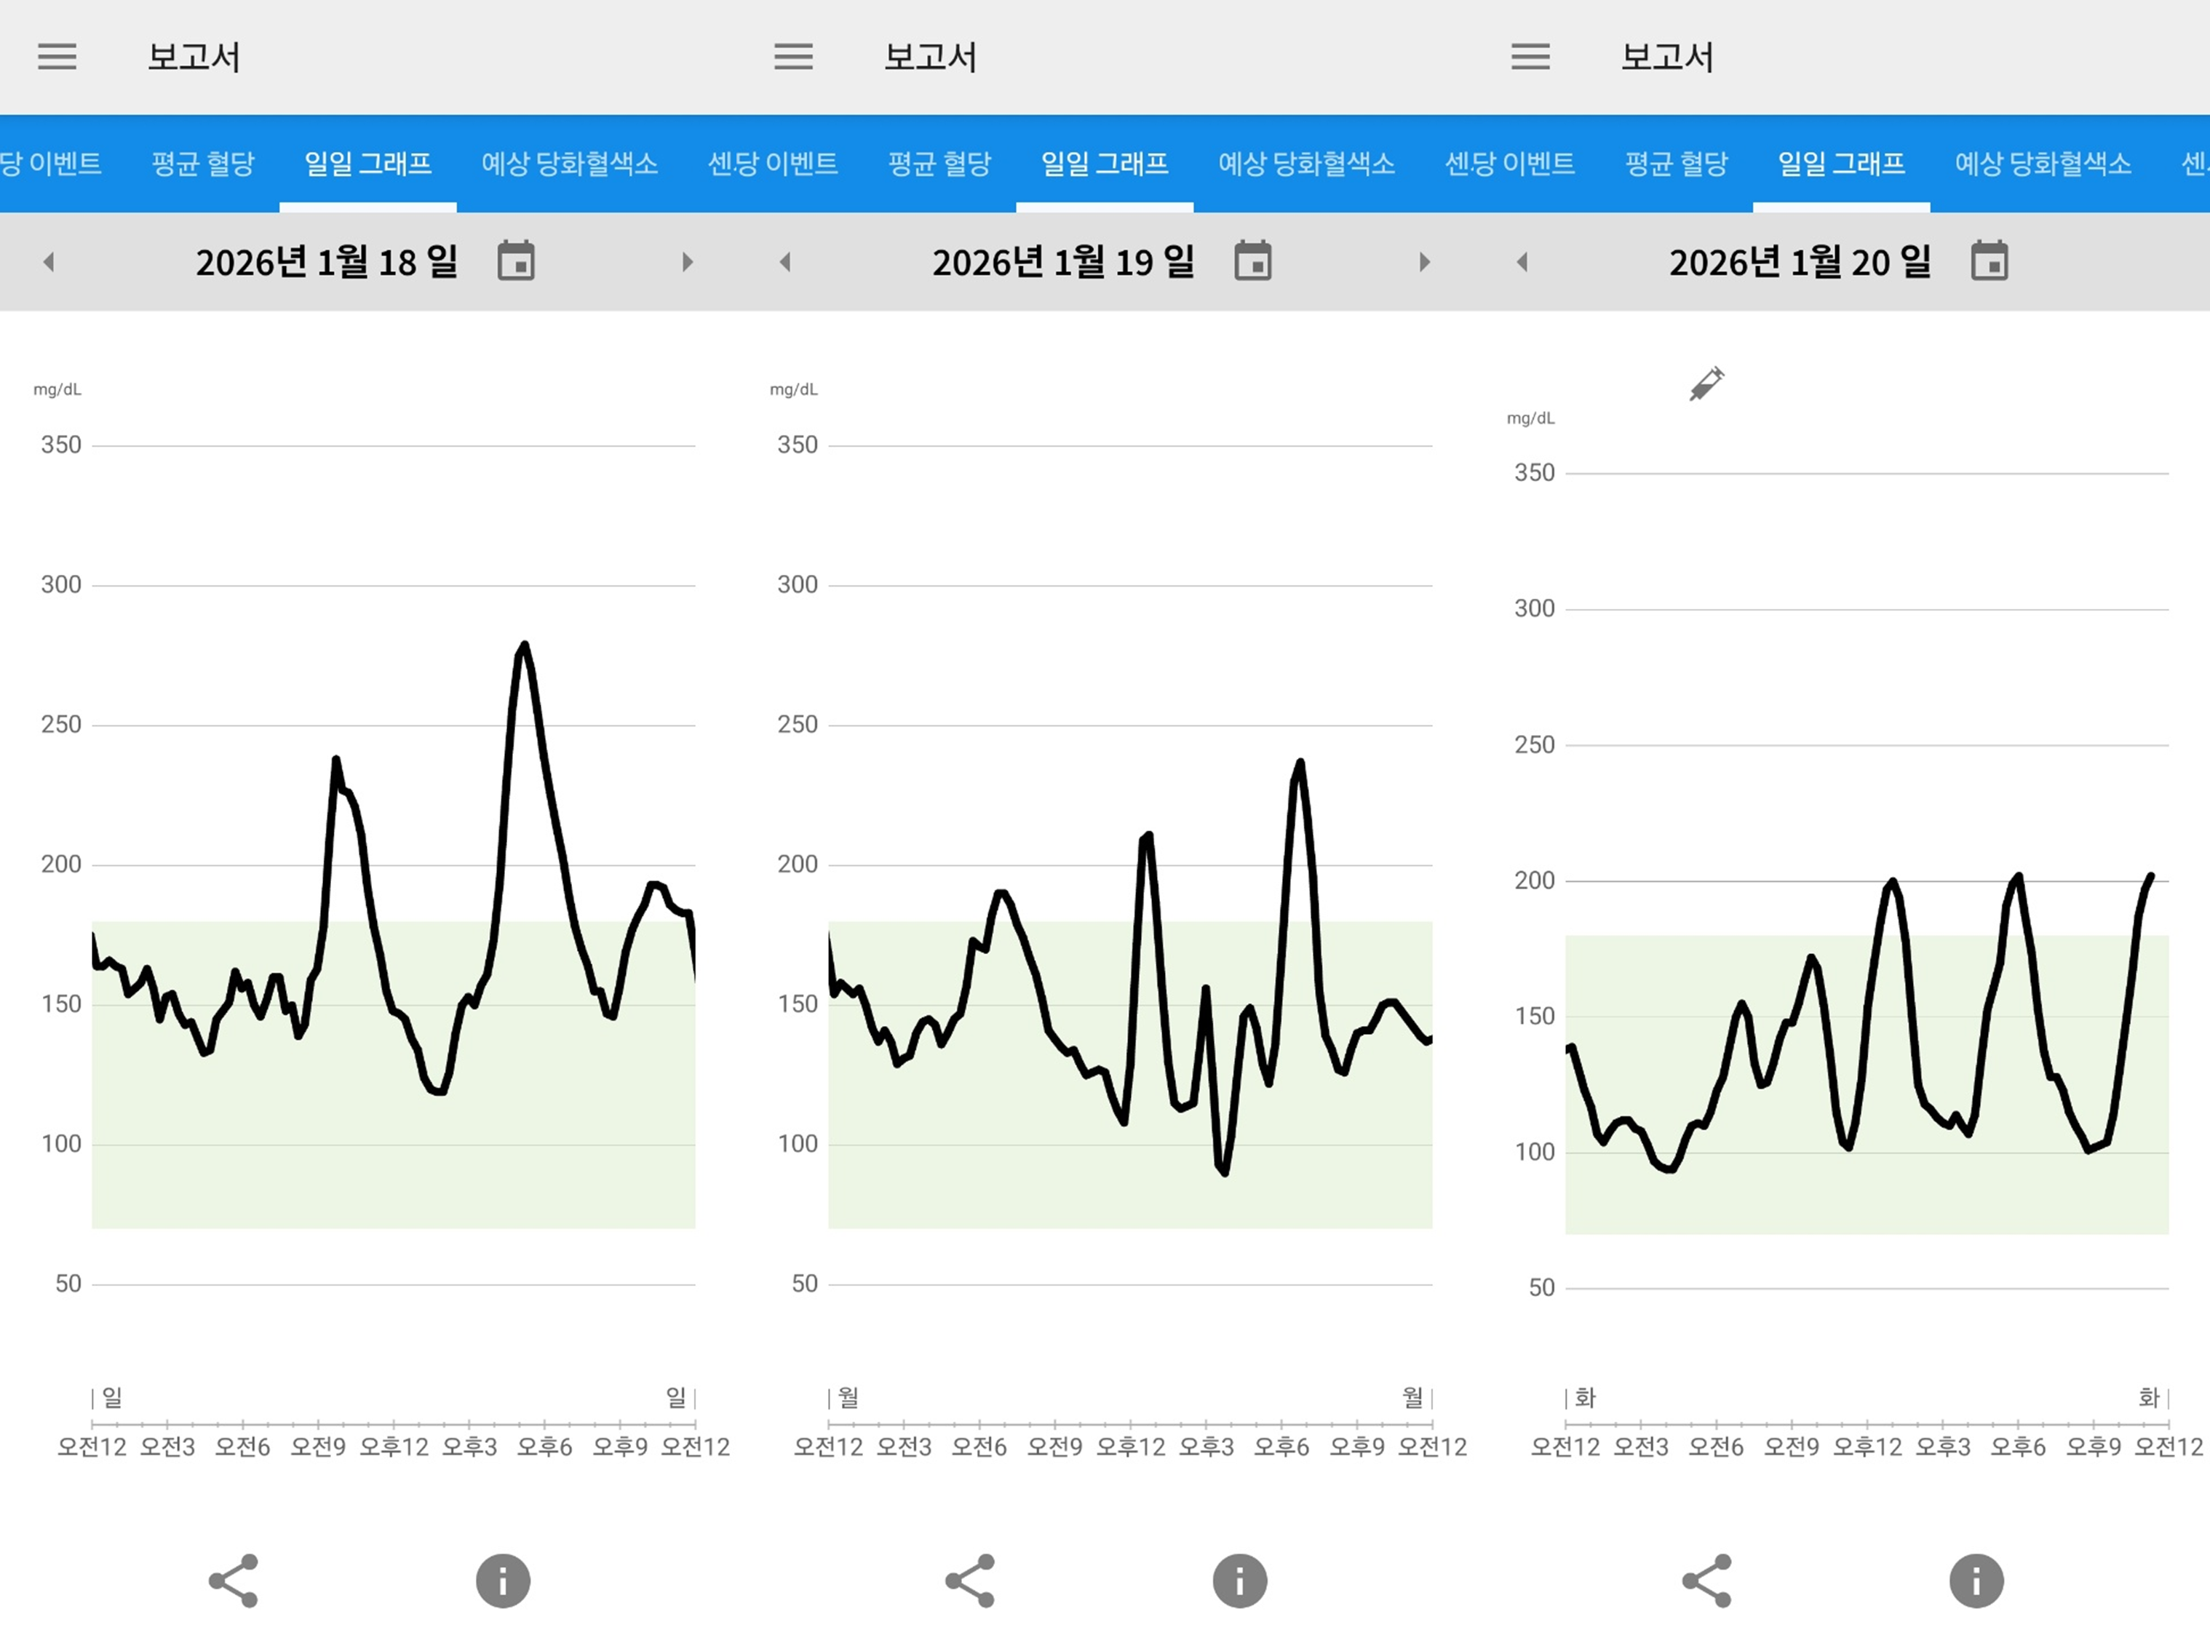Open calendar picker next to January 18 date

point(515,262)
